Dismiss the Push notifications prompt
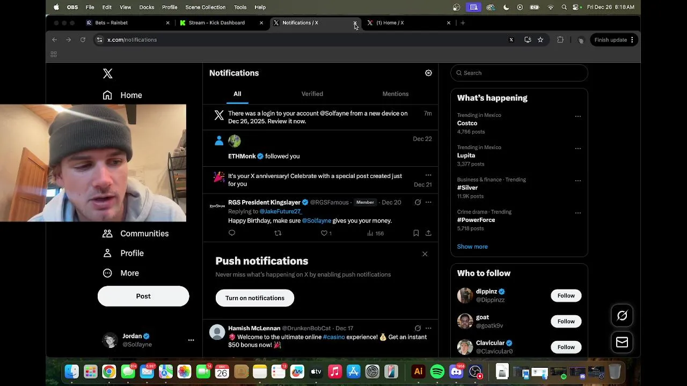The height and width of the screenshot is (386, 687). pyautogui.click(x=425, y=254)
